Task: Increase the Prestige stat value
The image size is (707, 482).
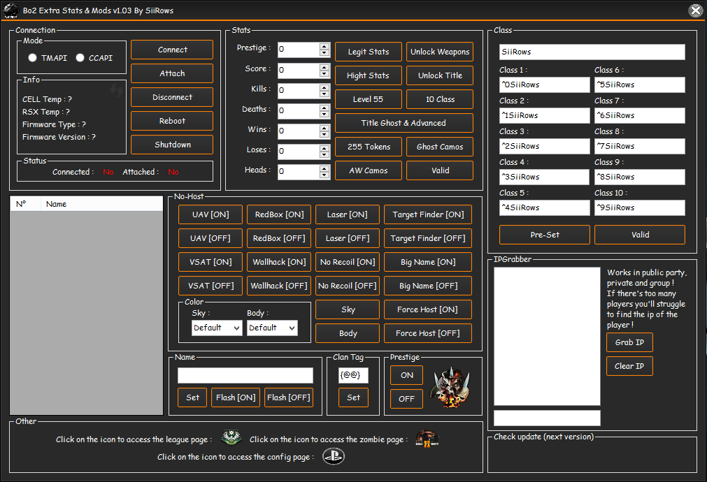Action: tap(324, 46)
